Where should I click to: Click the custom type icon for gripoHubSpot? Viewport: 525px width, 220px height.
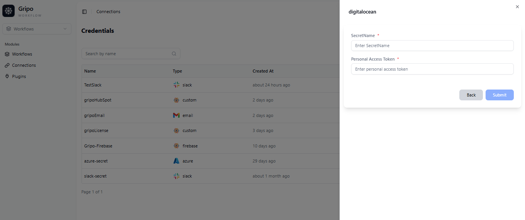(x=176, y=100)
